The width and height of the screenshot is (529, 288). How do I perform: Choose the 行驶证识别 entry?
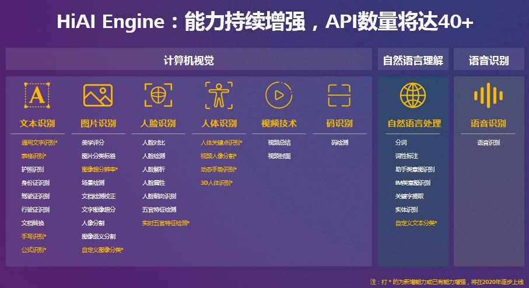pos(36,210)
